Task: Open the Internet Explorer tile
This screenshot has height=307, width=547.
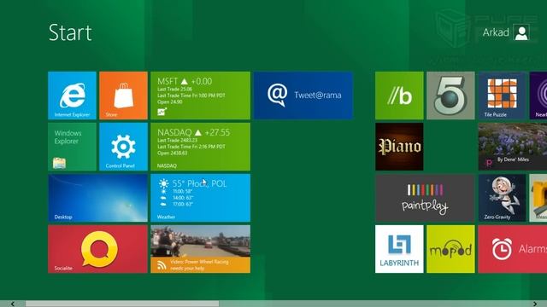Action: coord(72,96)
